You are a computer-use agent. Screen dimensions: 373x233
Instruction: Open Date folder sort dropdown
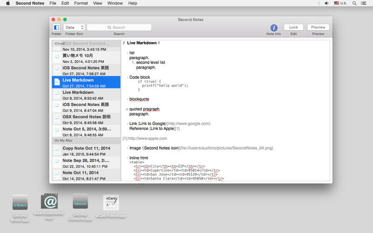click(74, 27)
